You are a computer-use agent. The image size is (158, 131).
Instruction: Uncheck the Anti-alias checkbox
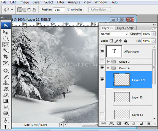(68, 9)
